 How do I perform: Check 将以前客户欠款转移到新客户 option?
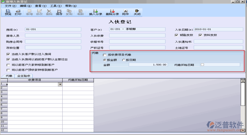8,65
